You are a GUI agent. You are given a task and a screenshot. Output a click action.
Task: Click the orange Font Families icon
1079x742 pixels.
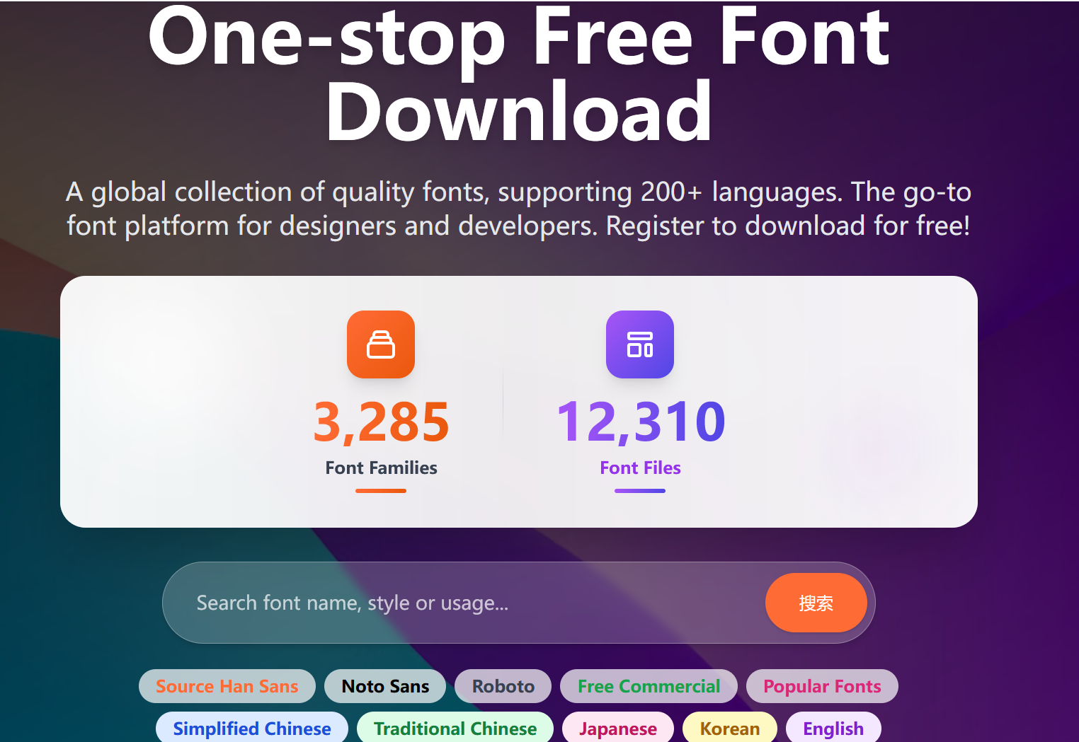pyautogui.click(x=381, y=344)
